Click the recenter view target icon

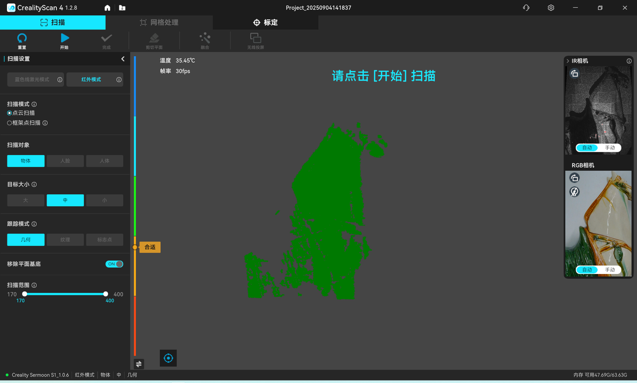click(x=168, y=358)
